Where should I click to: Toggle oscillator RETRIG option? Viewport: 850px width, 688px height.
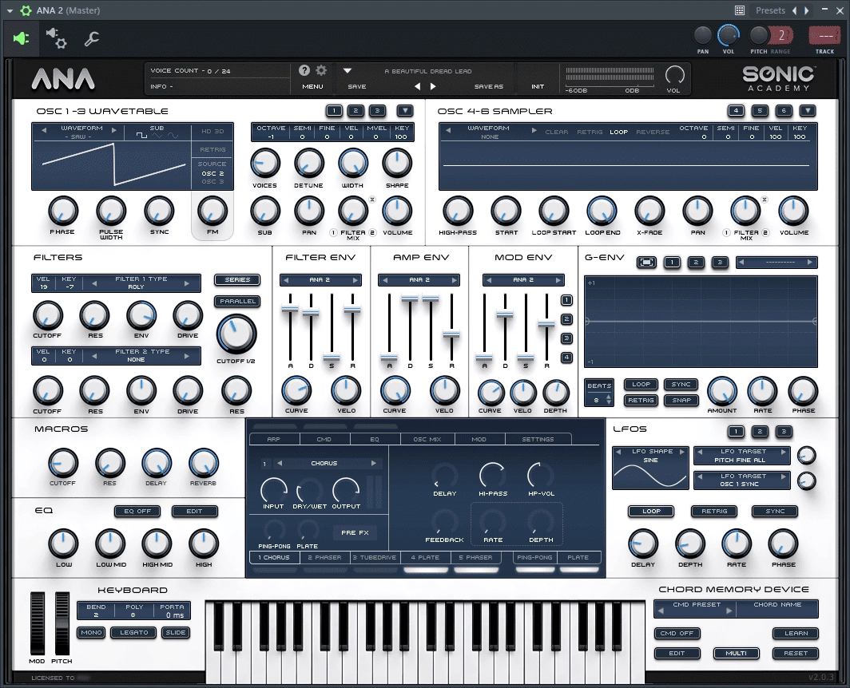[212, 149]
